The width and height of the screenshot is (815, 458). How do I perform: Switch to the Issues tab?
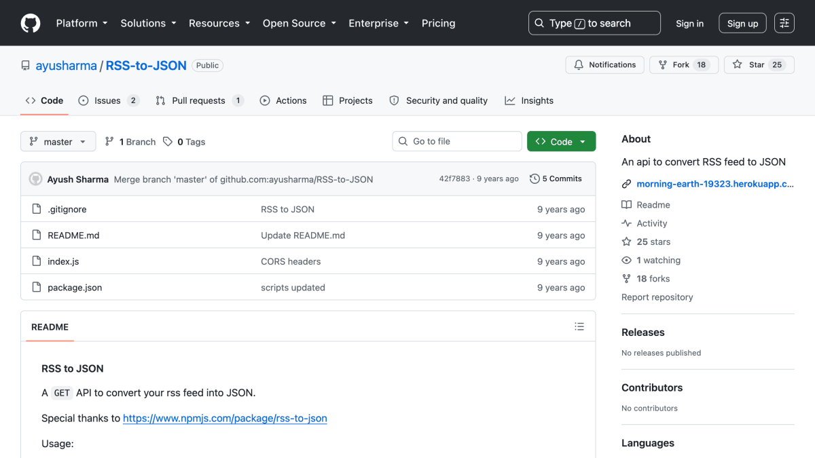pyautogui.click(x=109, y=100)
